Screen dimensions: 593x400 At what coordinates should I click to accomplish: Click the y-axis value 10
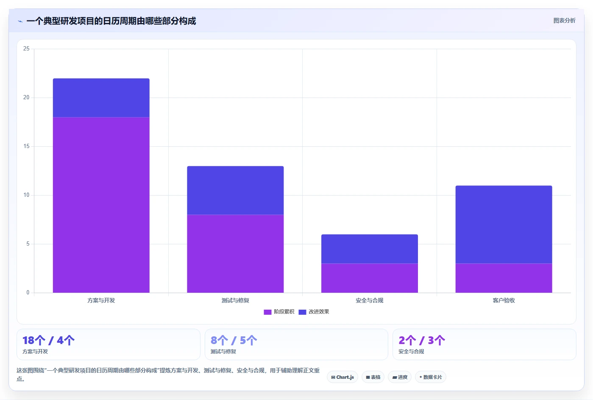coord(26,195)
